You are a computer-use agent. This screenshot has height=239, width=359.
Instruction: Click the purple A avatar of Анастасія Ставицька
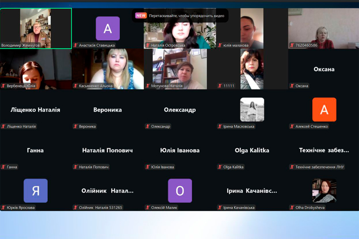(108, 28)
